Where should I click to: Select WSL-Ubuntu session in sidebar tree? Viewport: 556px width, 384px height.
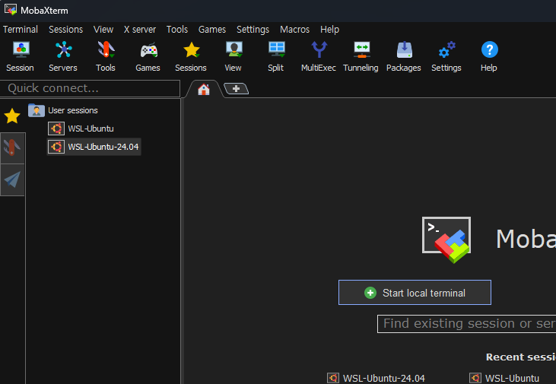(x=81, y=129)
